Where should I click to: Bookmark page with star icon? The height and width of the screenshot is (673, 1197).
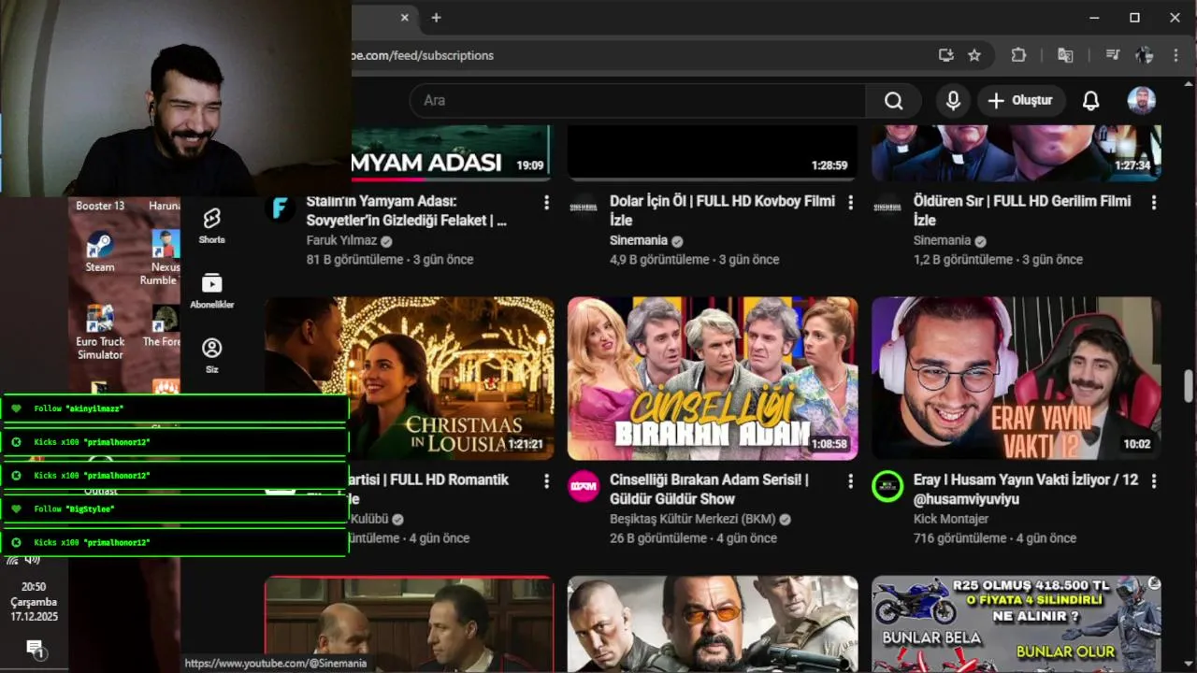click(974, 55)
